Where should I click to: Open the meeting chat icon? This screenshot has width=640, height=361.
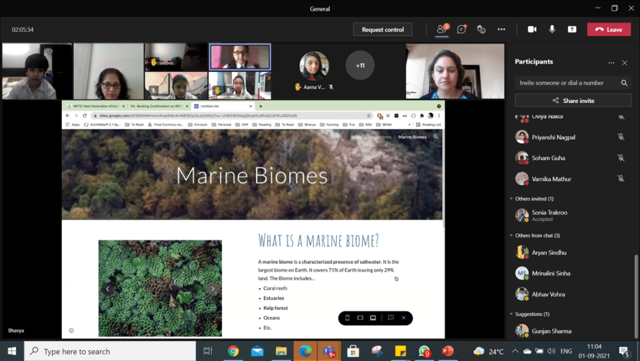click(x=462, y=29)
